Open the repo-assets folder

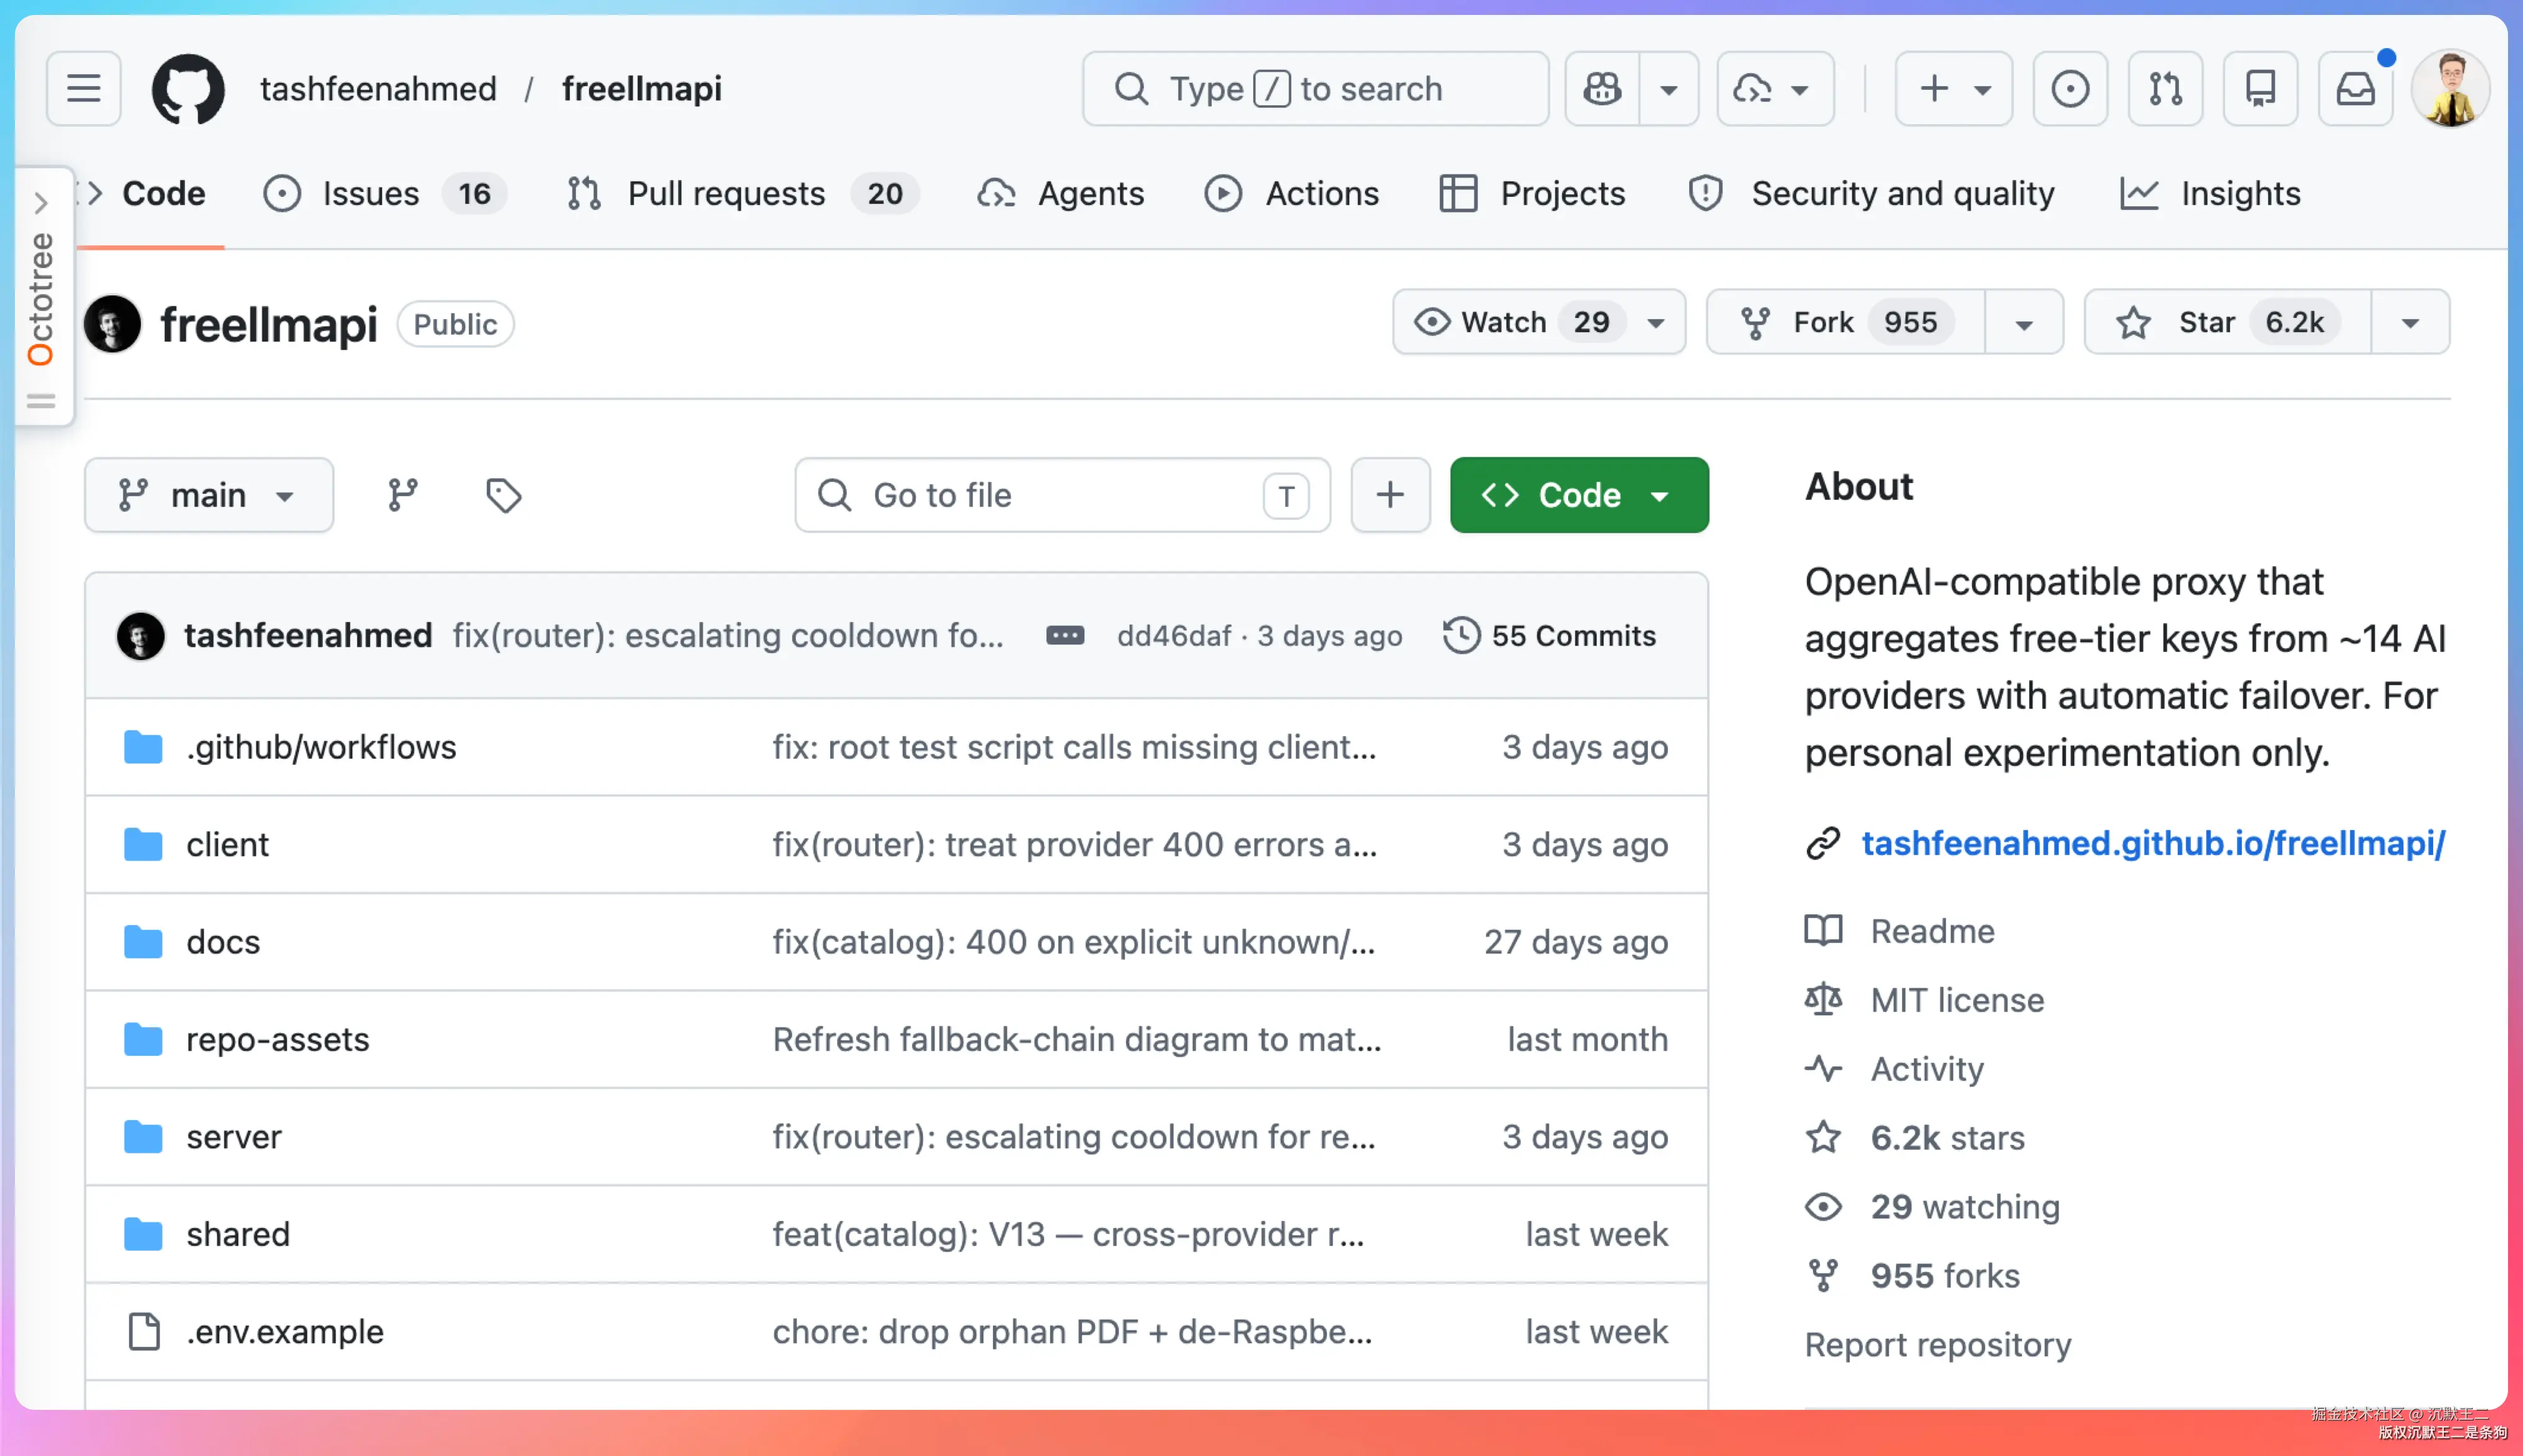tap(278, 1039)
